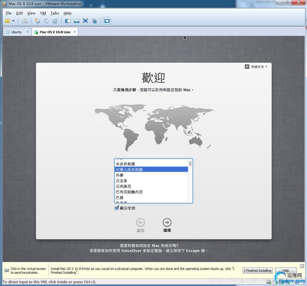Uncheck the 顯示全部 checkbox
This screenshot has height=286, width=307.
[117, 208]
